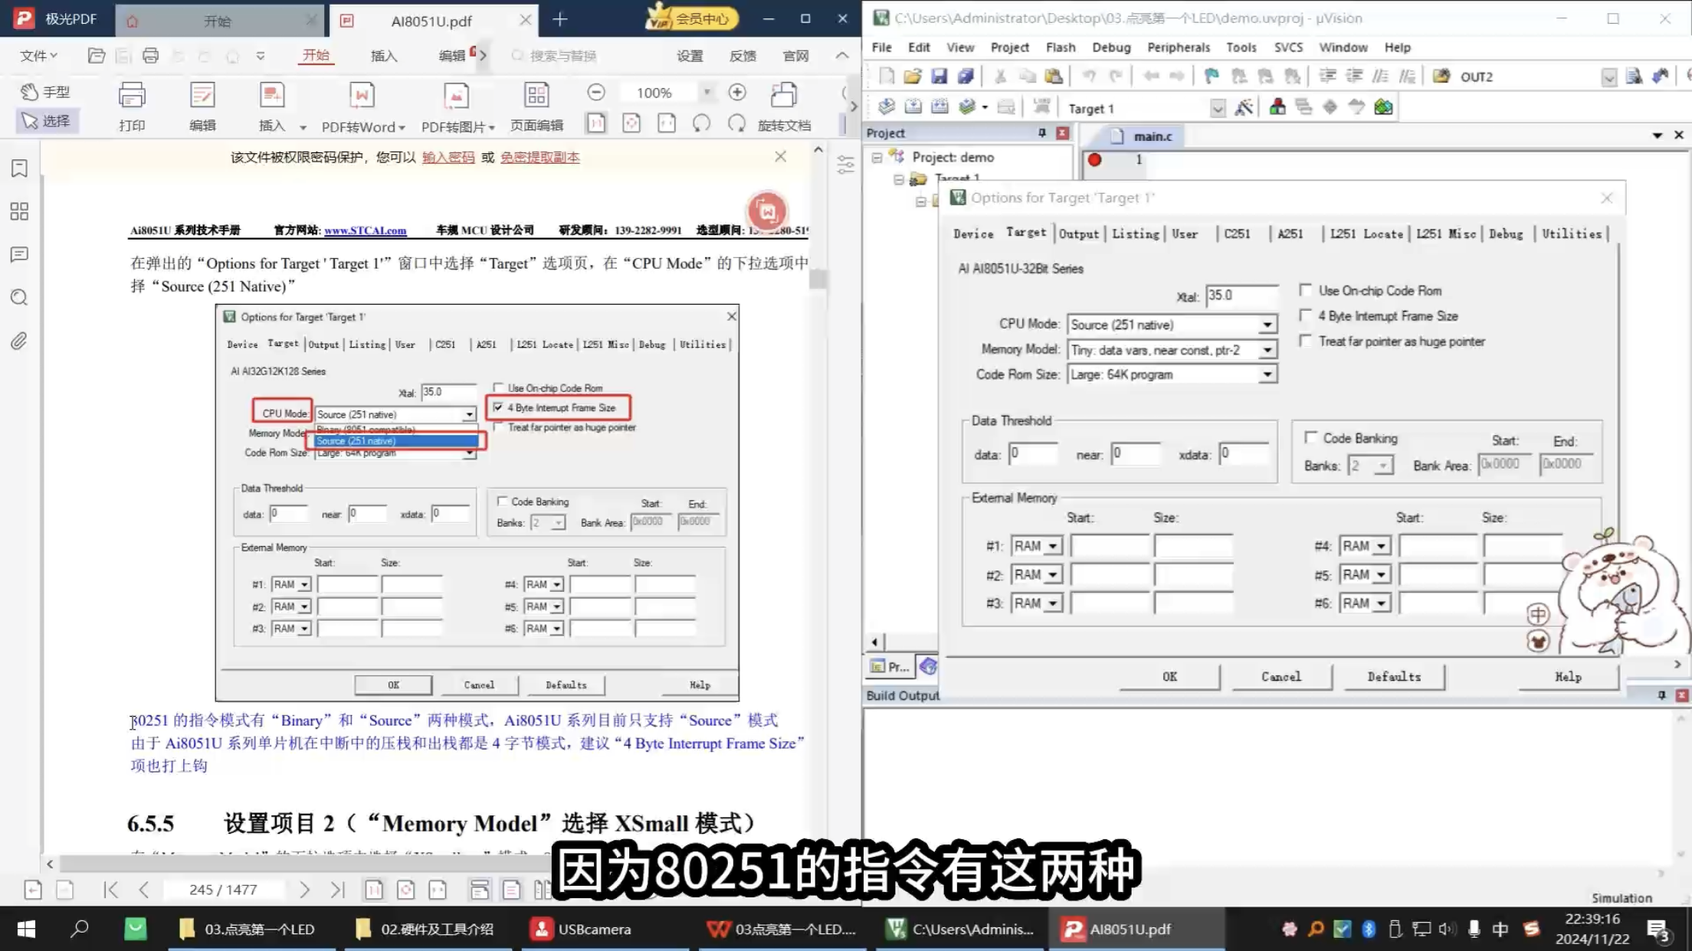Click Cancel in uVision Options dialog
Screen dimensions: 1692x951
coord(1281,677)
